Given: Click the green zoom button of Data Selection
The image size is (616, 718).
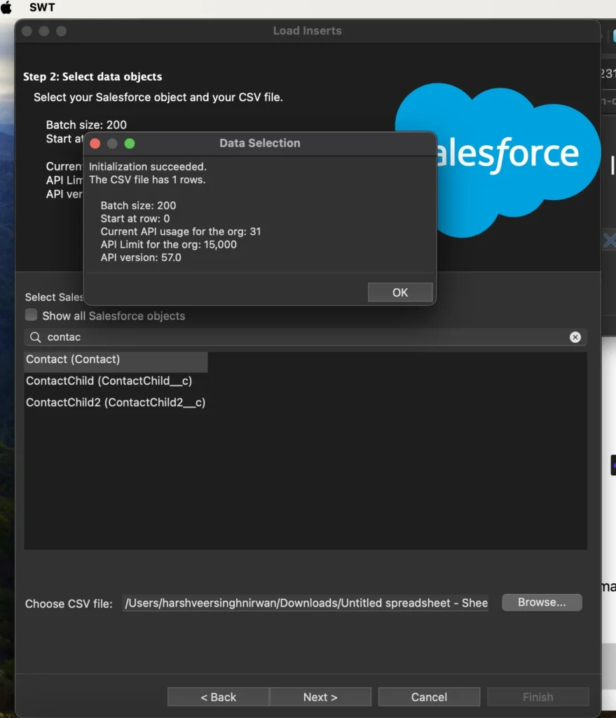Looking at the screenshot, I should [130, 144].
